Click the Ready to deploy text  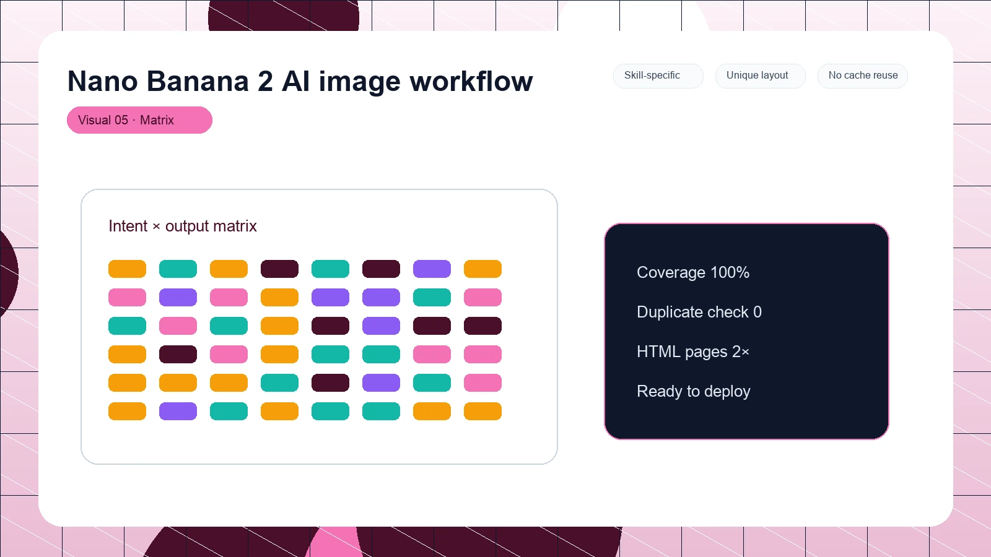point(694,391)
